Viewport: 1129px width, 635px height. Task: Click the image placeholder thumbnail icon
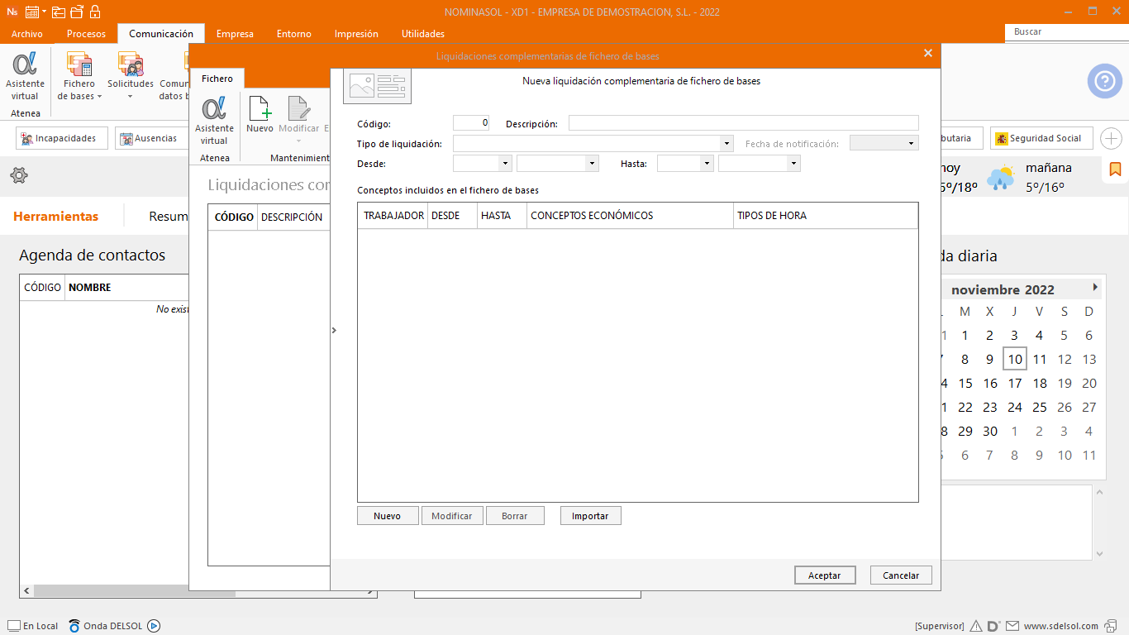point(377,84)
